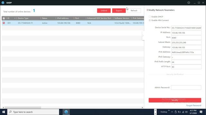Click the USB/battery tray icon
This screenshot has height=115, width=206.
[176, 112]
